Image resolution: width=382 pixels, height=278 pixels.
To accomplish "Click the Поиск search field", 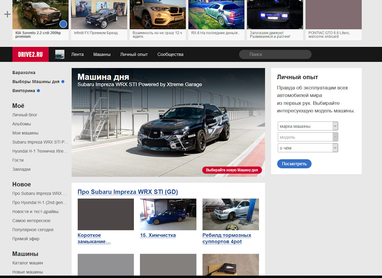I will click(275, 54).
